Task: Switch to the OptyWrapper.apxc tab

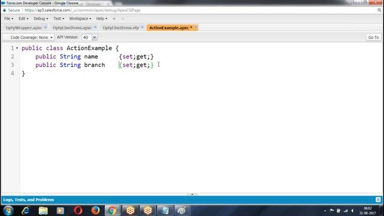Action: [24, 28]
